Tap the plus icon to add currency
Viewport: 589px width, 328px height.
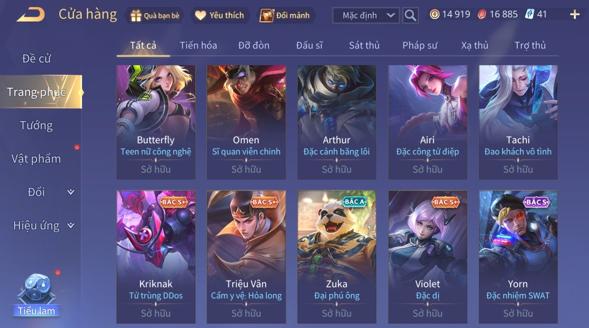575,15
